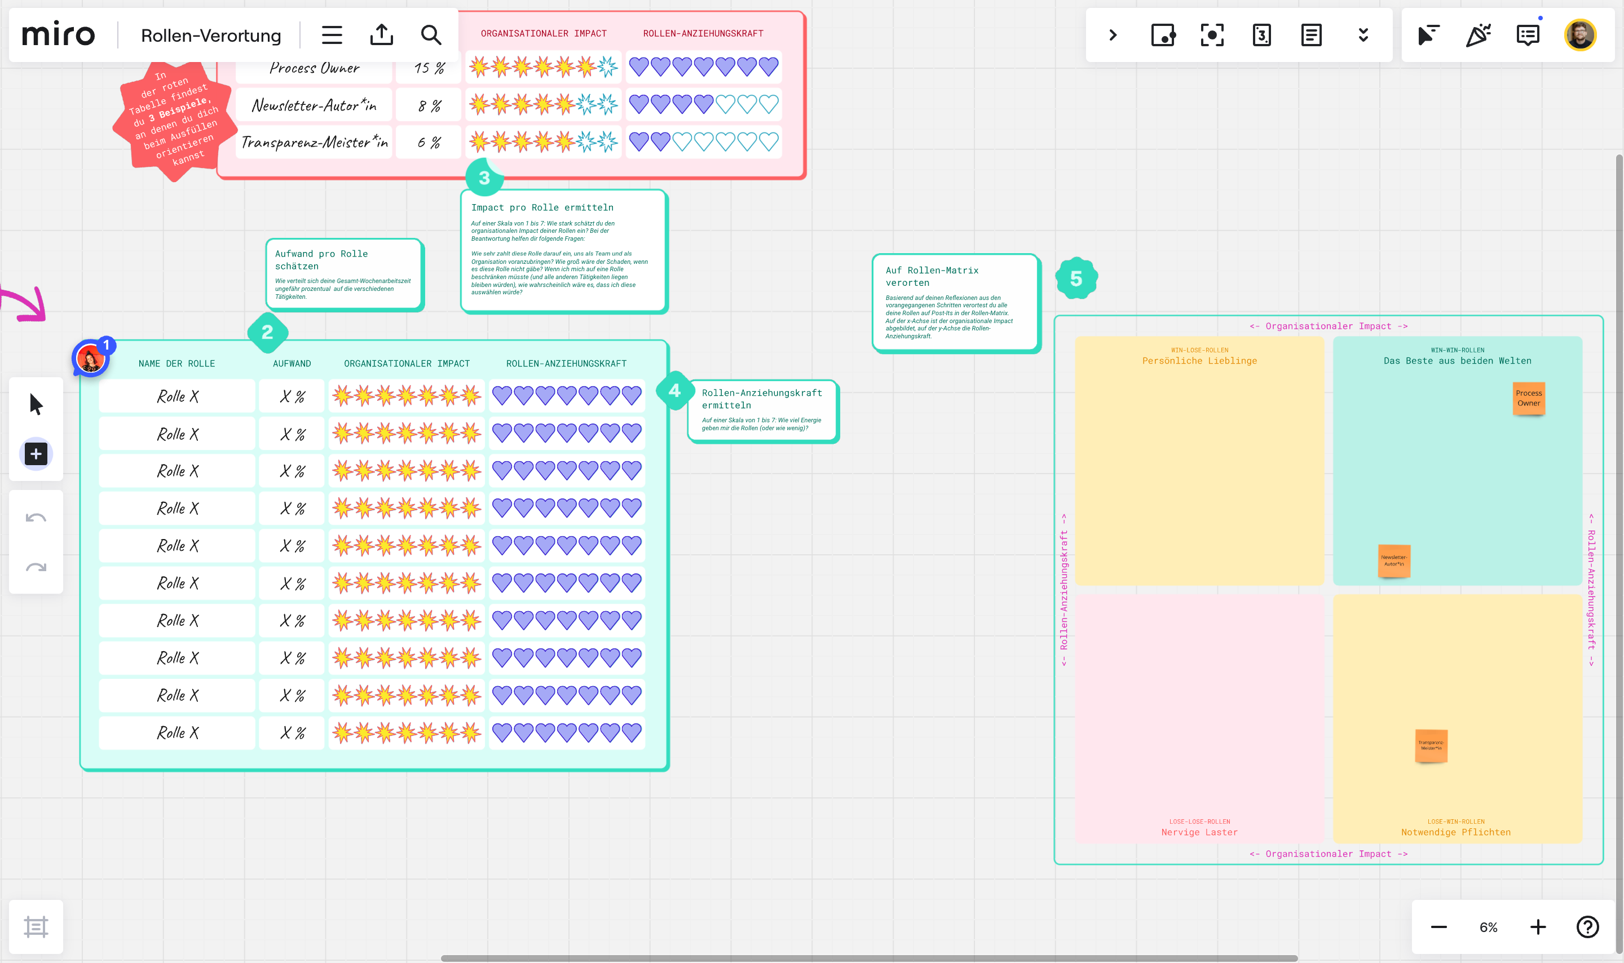Open the main hamburger menu
1624x963 pixels.
point(332,35)
